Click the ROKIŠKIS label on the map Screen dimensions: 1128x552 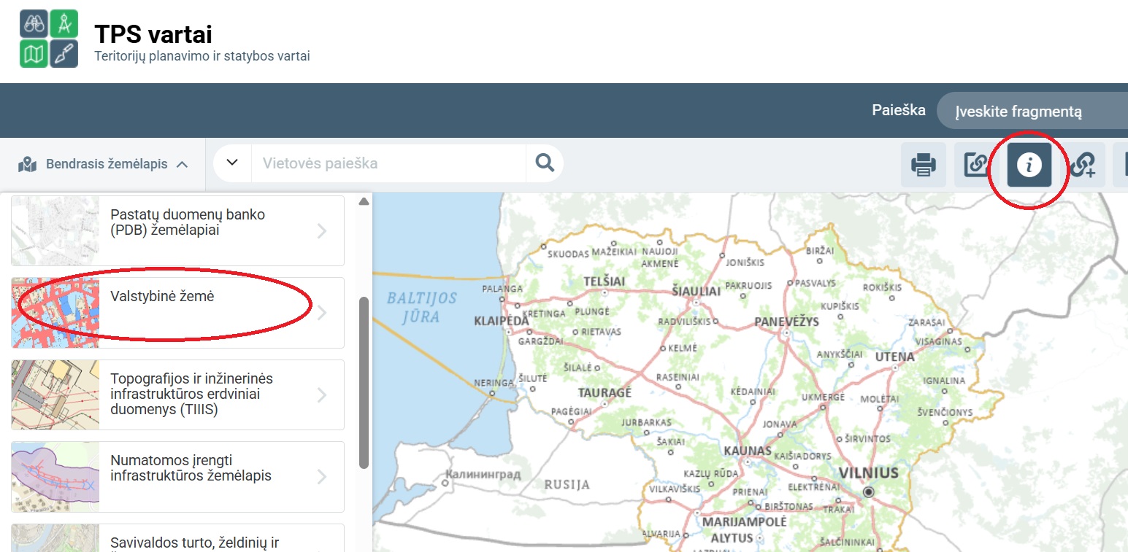[x=883, y=287]
